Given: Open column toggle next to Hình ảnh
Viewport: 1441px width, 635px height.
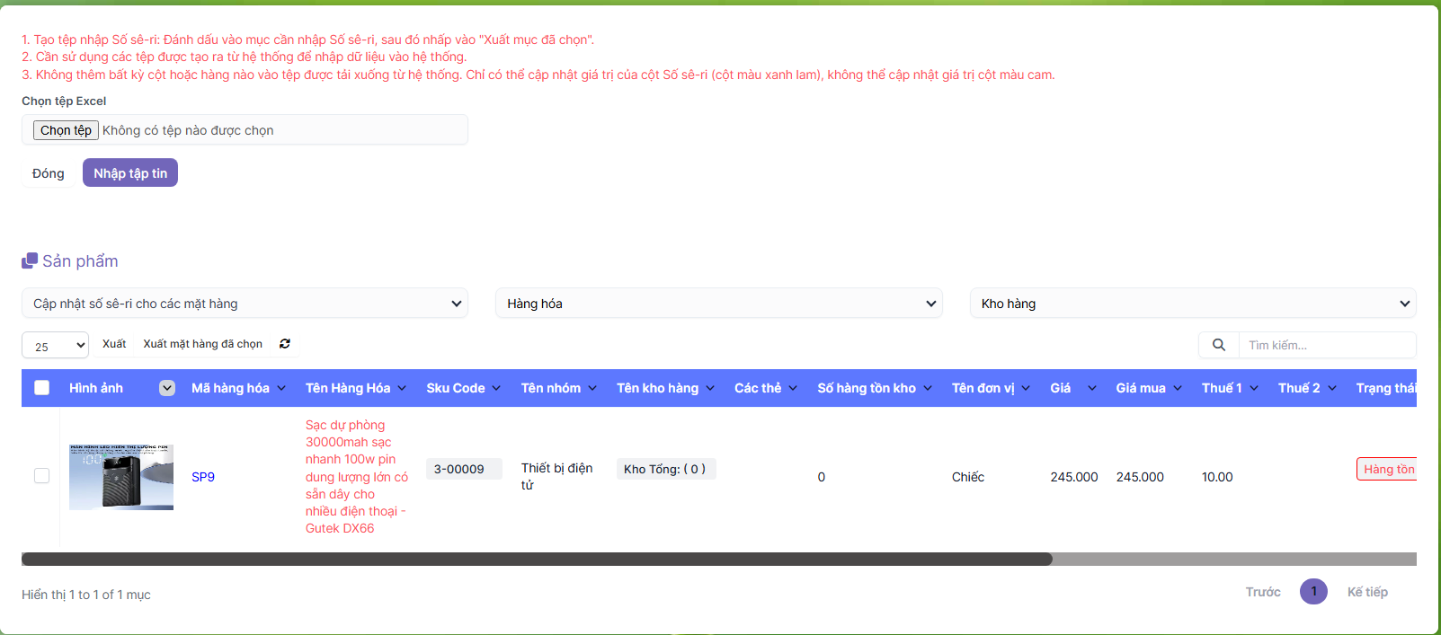Looking at the screenshot, I should click(167, 388).
